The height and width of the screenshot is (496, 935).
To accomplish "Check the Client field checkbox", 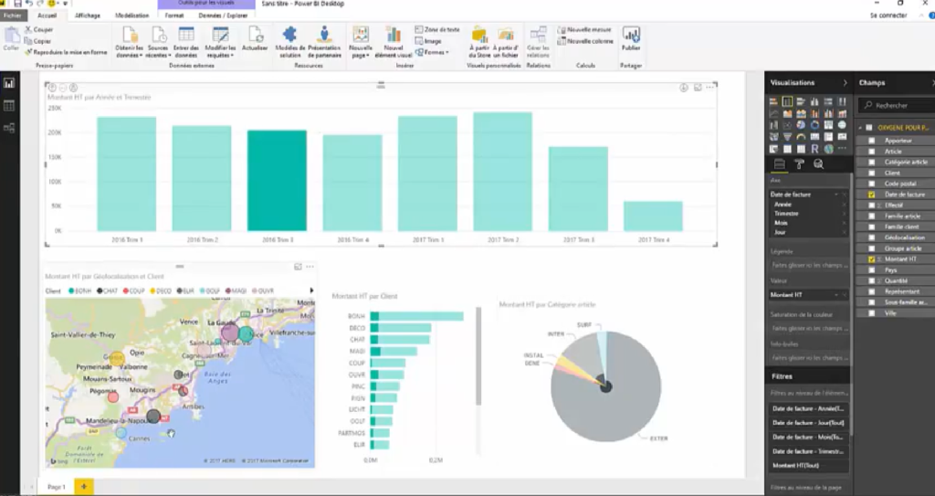I will click(872, 173).
